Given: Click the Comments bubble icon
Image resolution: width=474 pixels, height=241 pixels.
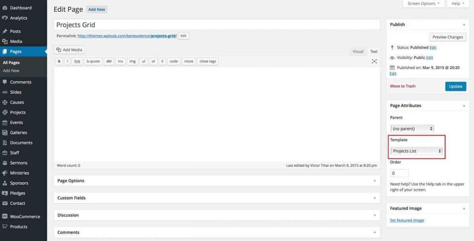Looking at the screenshot, I should 5,82.
